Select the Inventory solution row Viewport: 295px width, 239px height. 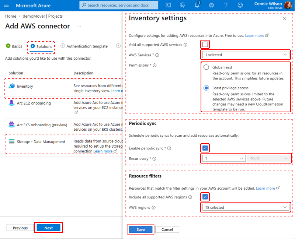64,88
